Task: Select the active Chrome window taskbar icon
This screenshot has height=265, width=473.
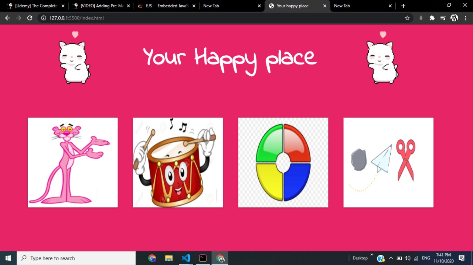Action: click(x=220, y=258)
